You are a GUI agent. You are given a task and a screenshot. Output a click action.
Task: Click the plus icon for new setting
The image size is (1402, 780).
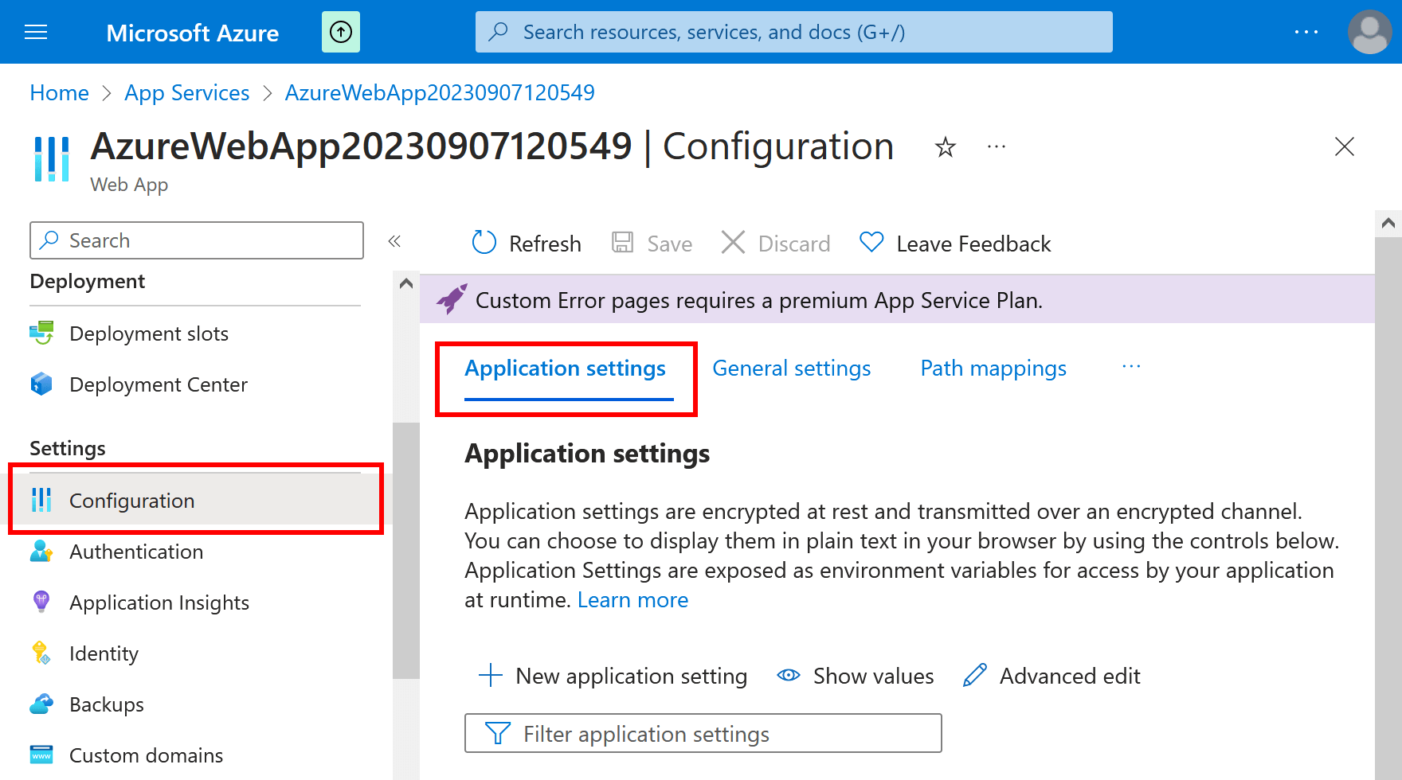pos(491,676)
